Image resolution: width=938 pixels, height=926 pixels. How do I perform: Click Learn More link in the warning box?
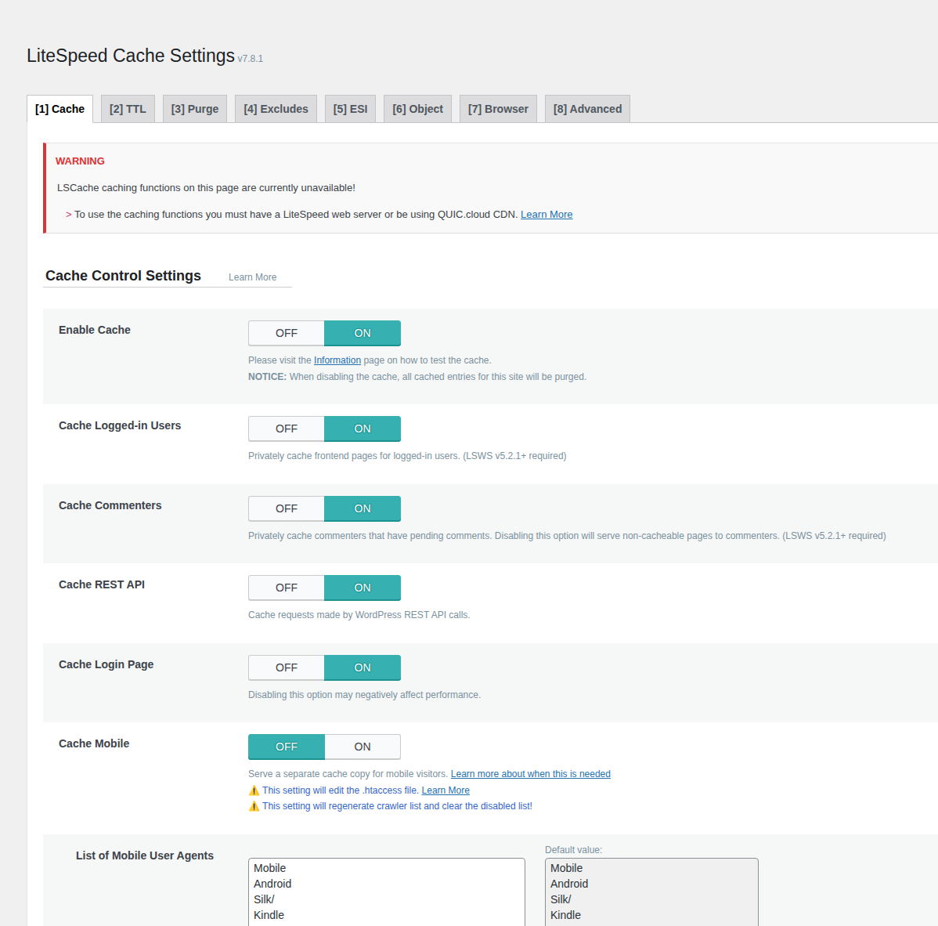tap(547, 215)
